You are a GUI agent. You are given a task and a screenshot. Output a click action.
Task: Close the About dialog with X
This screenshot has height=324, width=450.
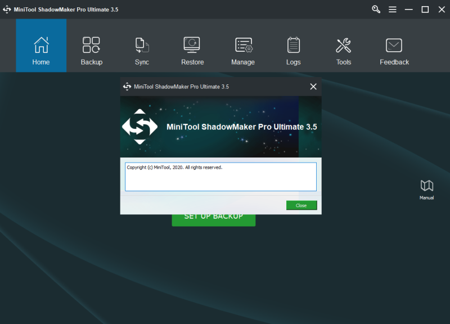[313, 87]
